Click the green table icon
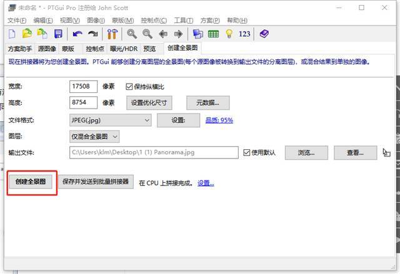 coord(213,34)
